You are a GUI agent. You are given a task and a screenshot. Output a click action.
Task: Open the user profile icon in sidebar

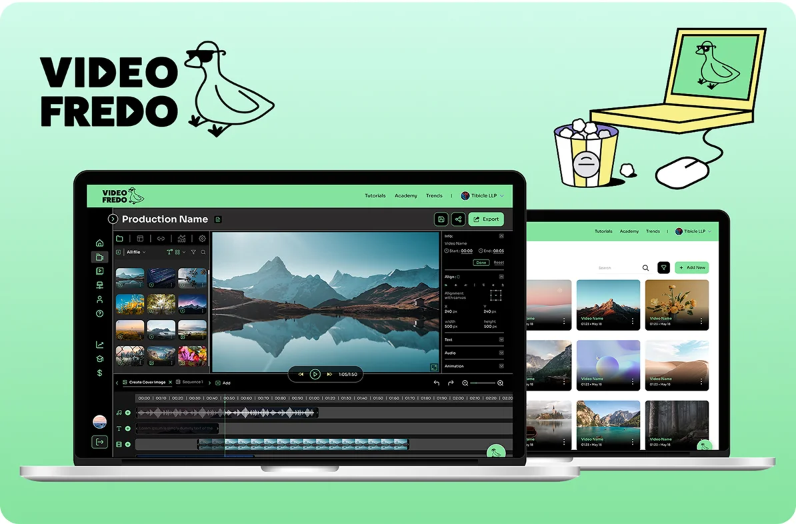click(99, 299)
